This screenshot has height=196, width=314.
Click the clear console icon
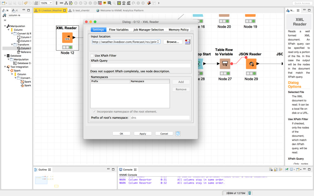coord(271,170)
